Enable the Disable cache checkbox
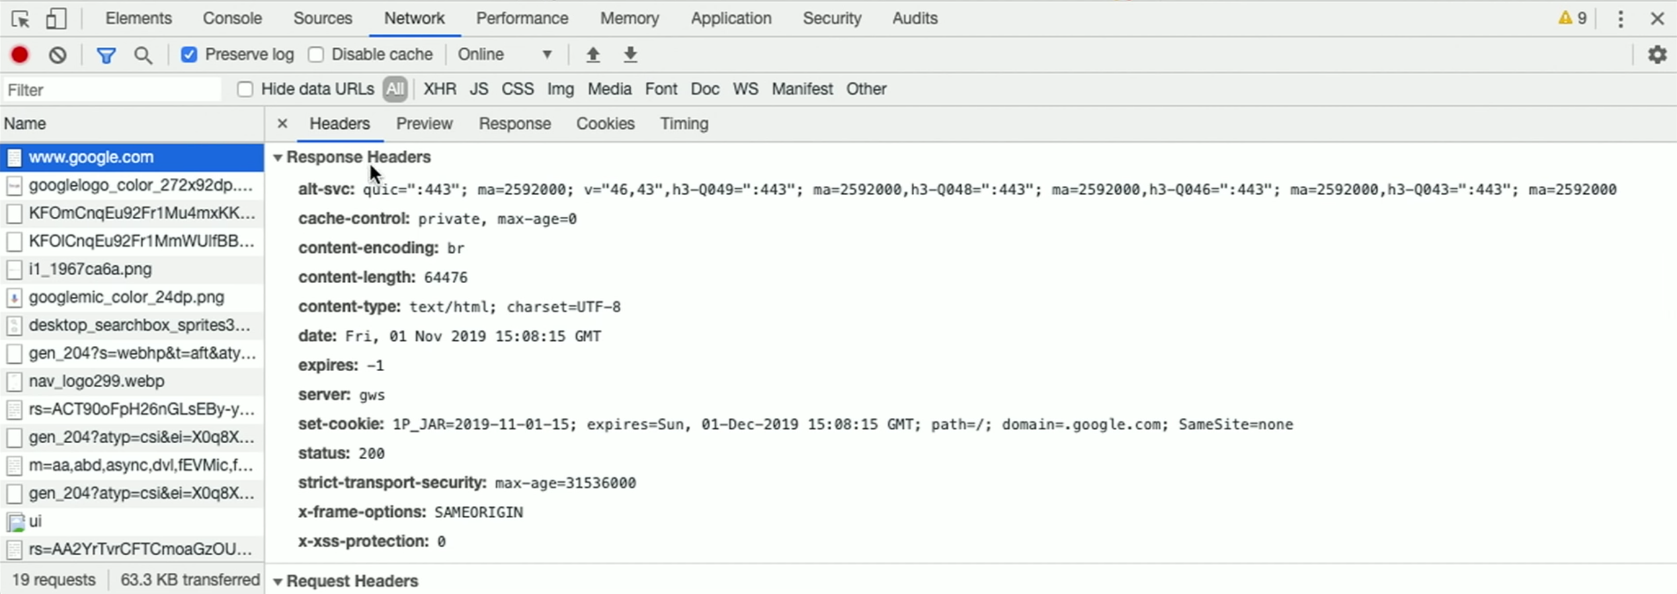The width and height of the screenshot is (1677, 594). (x=316, y=55)
